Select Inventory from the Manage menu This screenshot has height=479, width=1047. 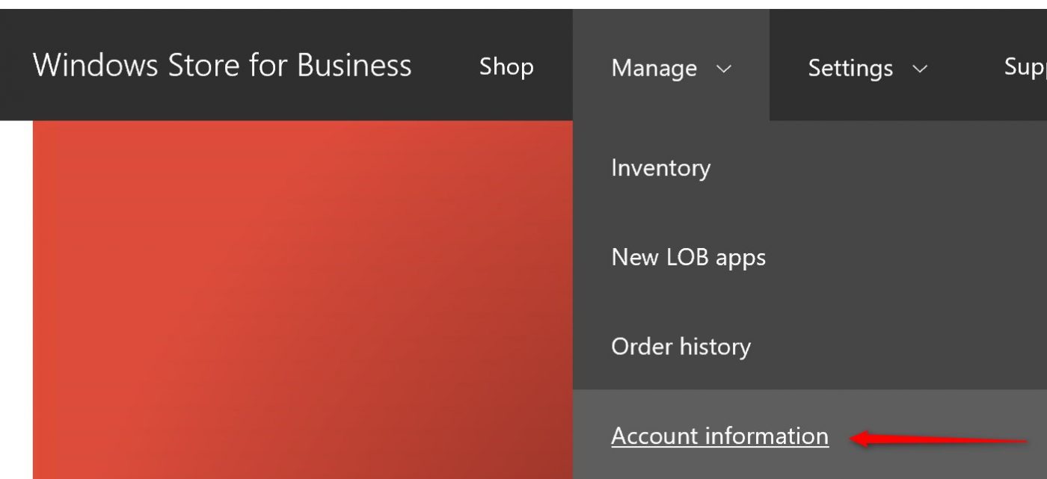coord(660,167)
